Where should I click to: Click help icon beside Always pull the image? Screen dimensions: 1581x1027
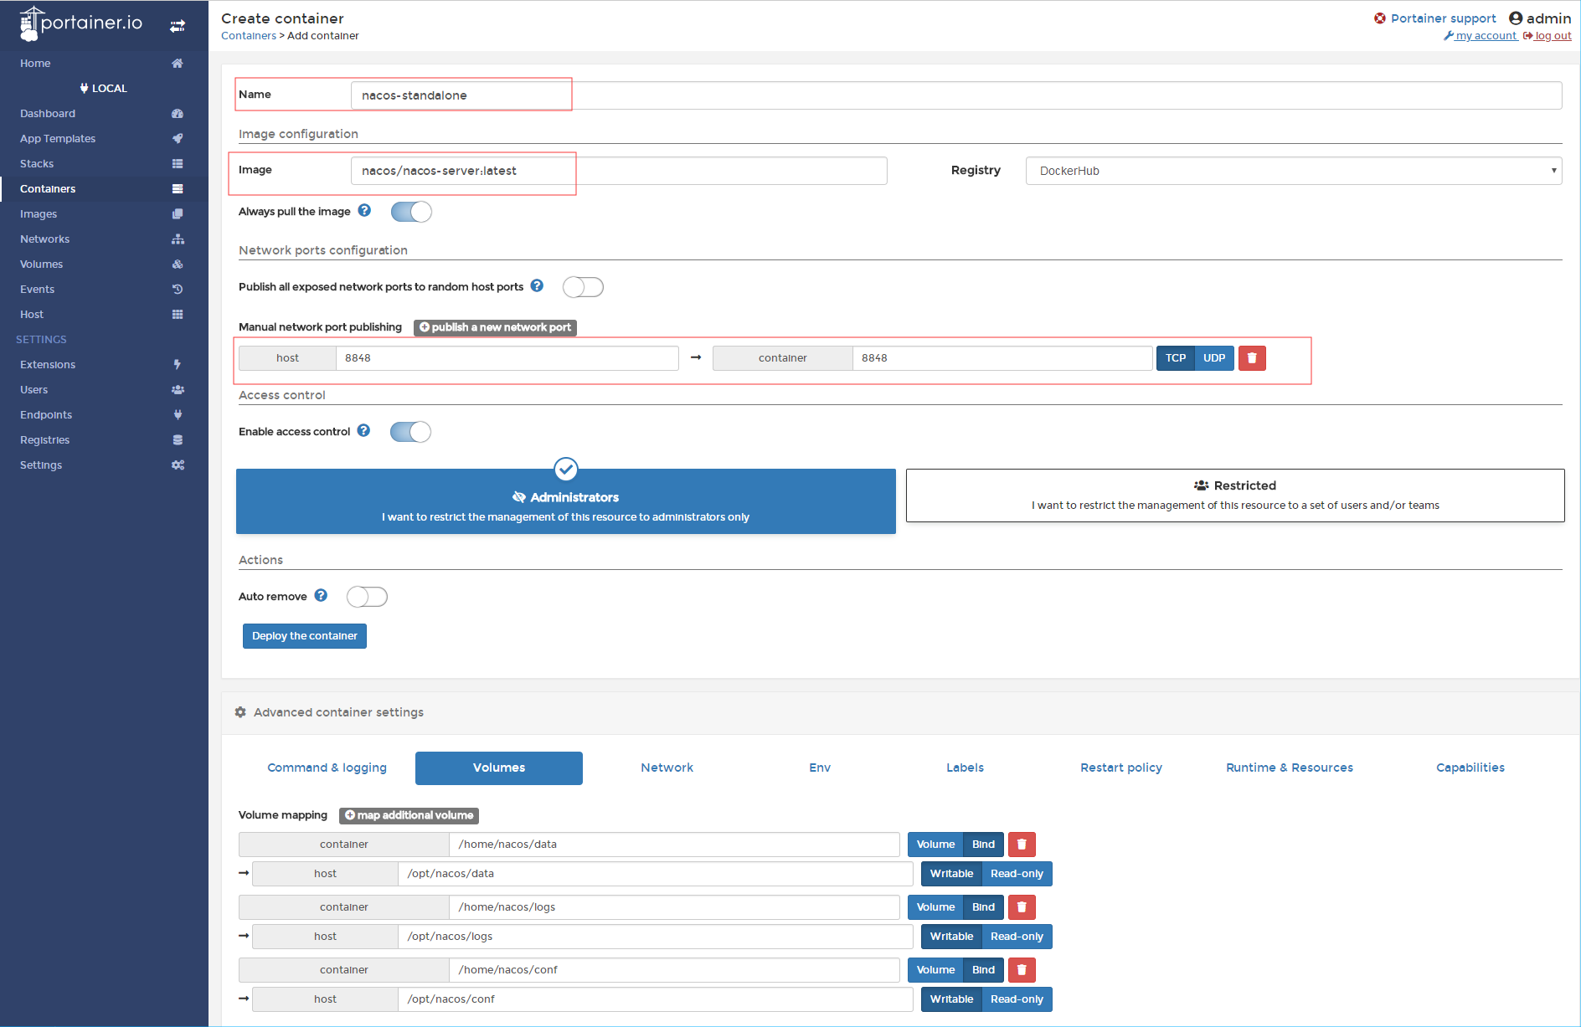point(364,211)
